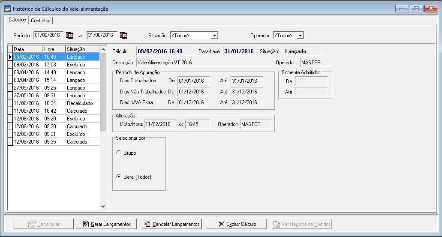Click the window icon in title bar
The width and height of the screenshot is (442, 237).
point(7,9)
